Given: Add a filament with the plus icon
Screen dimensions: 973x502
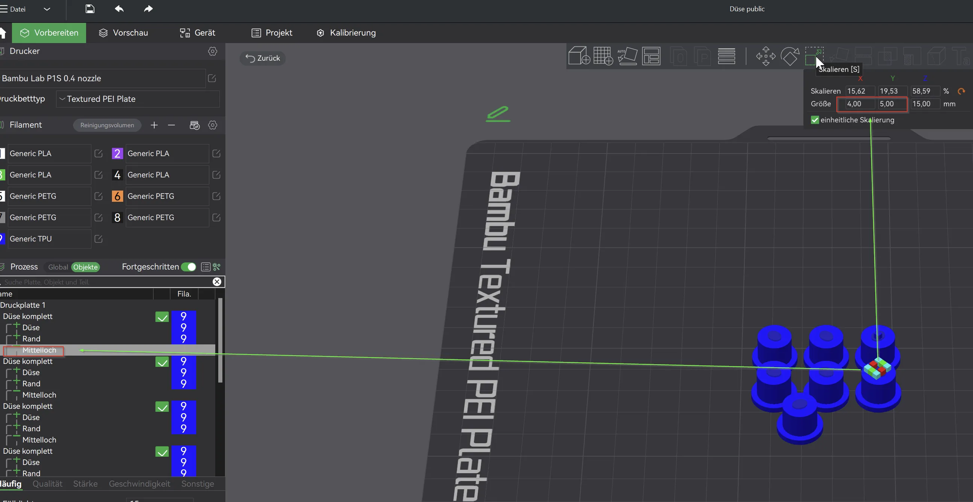Looking at the screenshot, I should pyautogui.click(x=154, y=125).
